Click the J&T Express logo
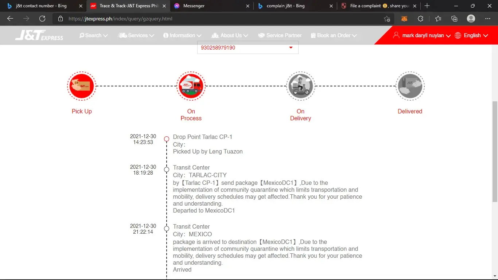The width and height of the screenshot is (498, 280). click(39, 35)
